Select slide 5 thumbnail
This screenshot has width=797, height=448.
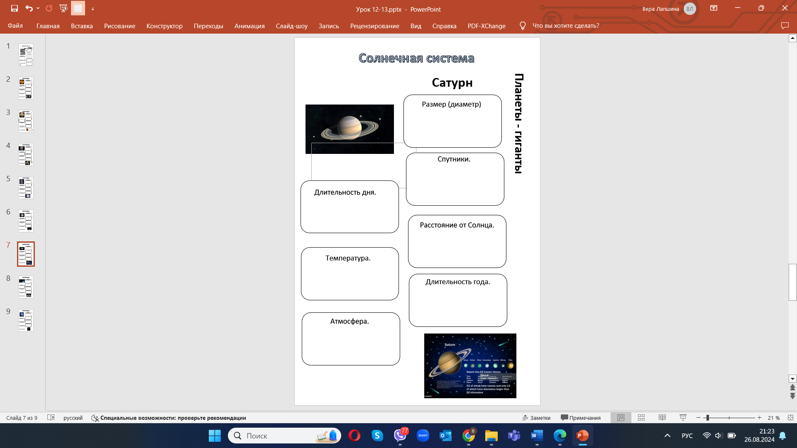coord(26,188)
